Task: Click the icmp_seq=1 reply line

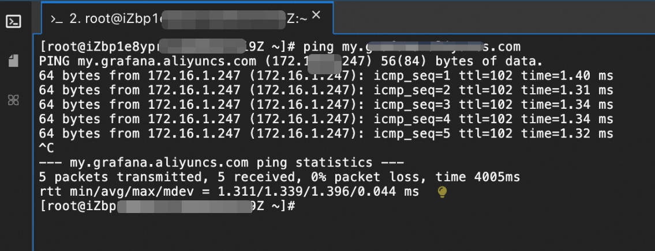Action: pos(325,75)
